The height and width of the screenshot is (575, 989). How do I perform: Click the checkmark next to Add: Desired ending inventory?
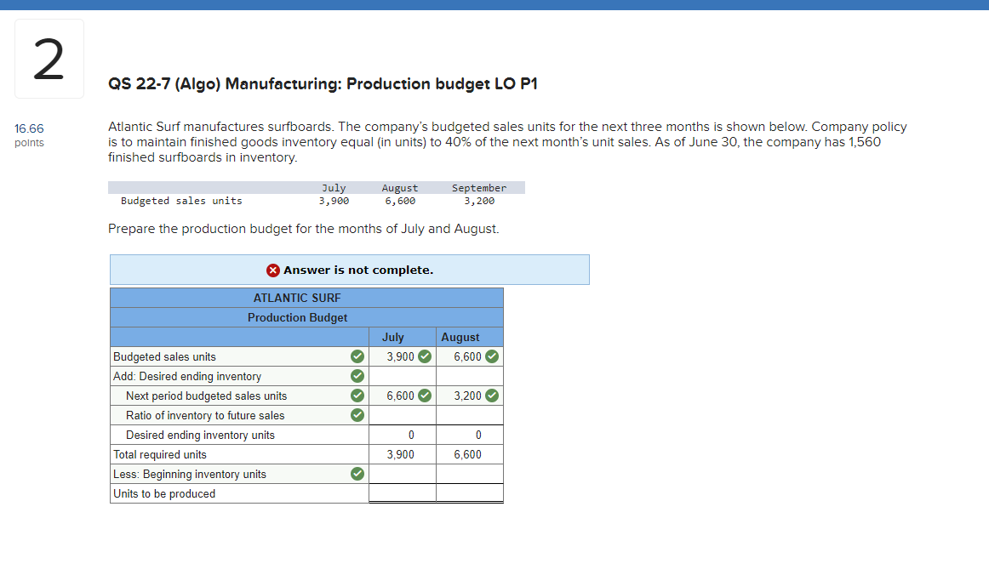[357, 376]
